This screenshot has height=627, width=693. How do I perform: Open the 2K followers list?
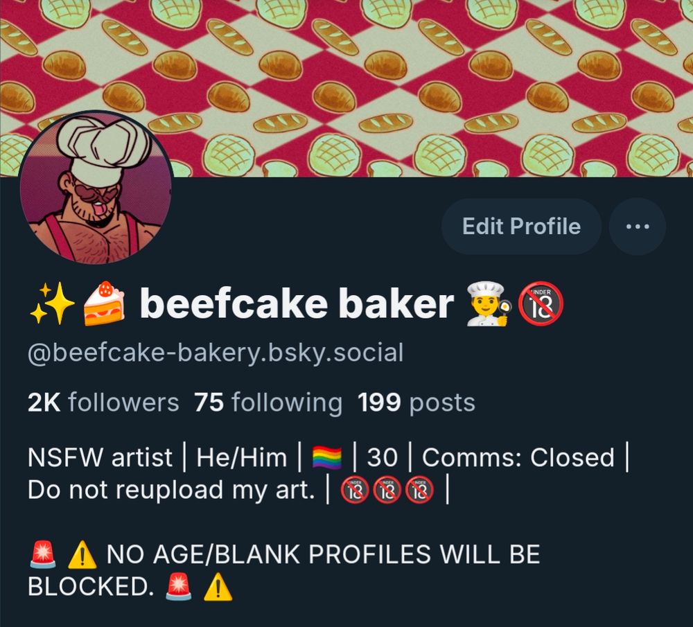coord(103,403)
